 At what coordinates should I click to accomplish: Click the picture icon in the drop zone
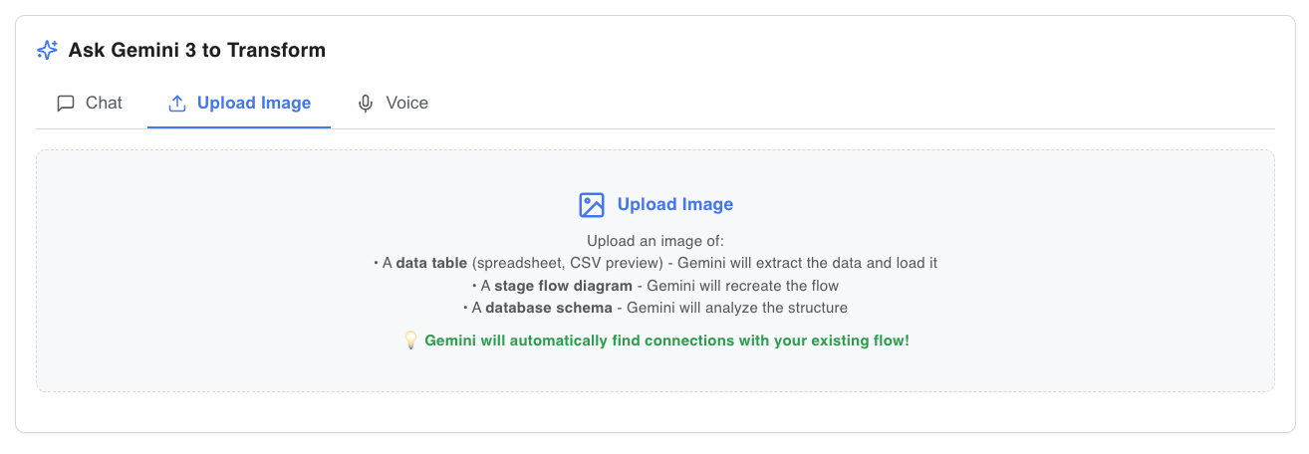tap(592, 205)
